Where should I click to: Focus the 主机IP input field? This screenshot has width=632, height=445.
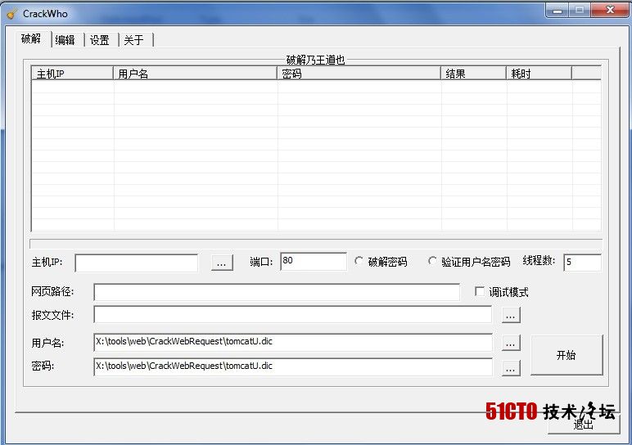click(x=136, y=263)
